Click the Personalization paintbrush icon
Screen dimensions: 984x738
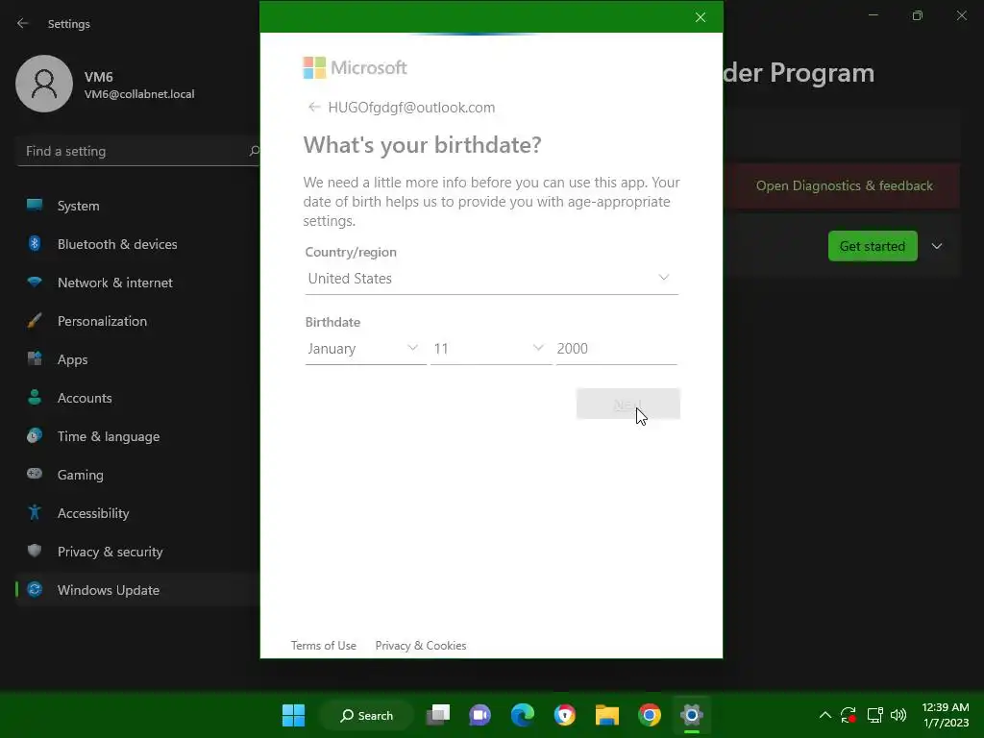tap(35, 320)
